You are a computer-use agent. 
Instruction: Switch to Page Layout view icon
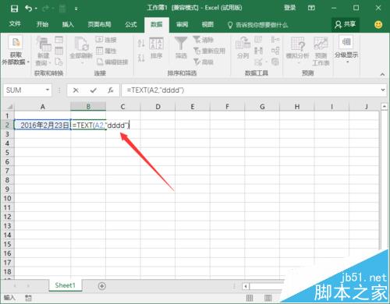click(x=268, y=298)
